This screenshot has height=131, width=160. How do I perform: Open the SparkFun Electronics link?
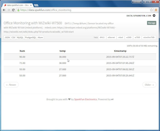[85, 99]
